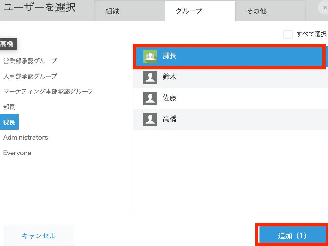Image resolution: width=328 pixels, height=246 pixels.
Task: Switch to the 組織 tab
Action: 112,11
